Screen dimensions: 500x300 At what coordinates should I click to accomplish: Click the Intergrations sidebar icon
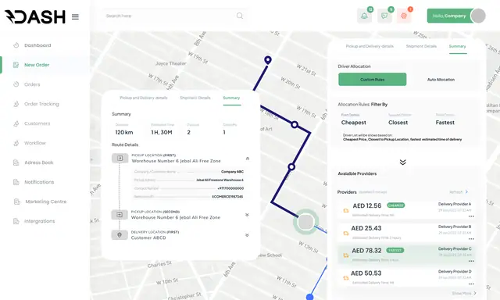click(x=16, y=221)
